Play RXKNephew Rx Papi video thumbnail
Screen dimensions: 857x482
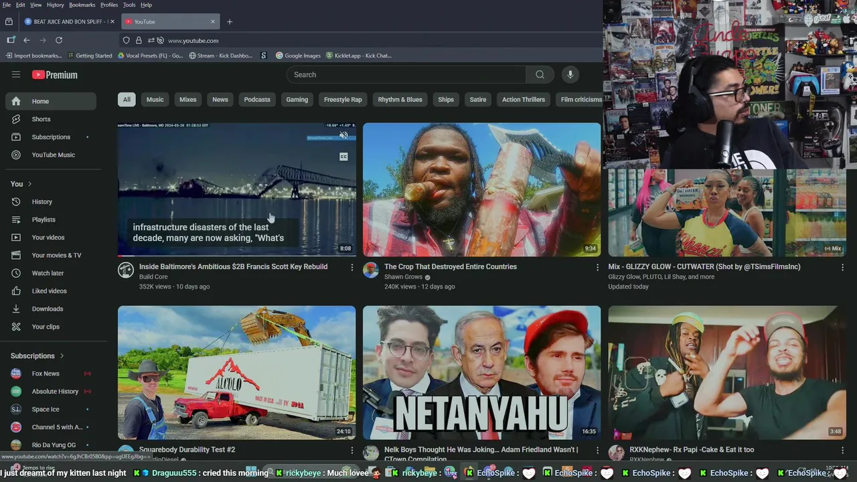(727, 372)
